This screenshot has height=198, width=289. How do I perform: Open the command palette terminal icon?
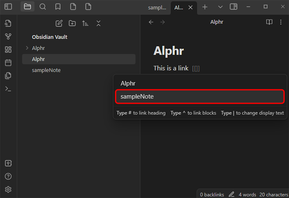point(8,89)
